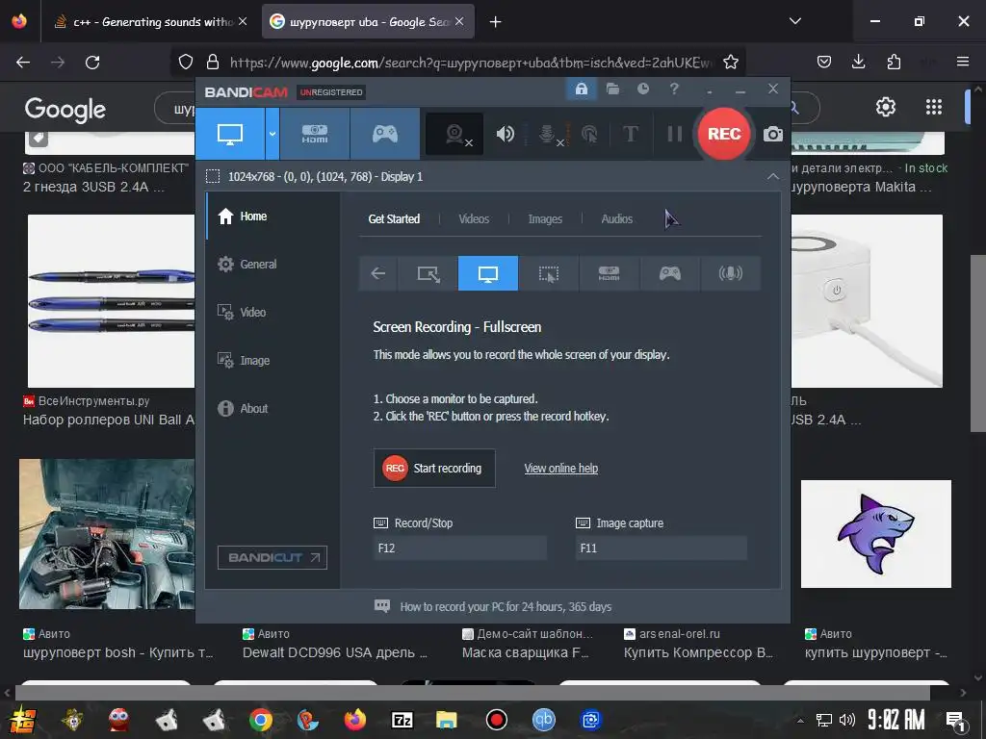The width and height of the screenshot is (986, 739).
Task: Reload page in Firefox
Action: click(x=92, y=63)
